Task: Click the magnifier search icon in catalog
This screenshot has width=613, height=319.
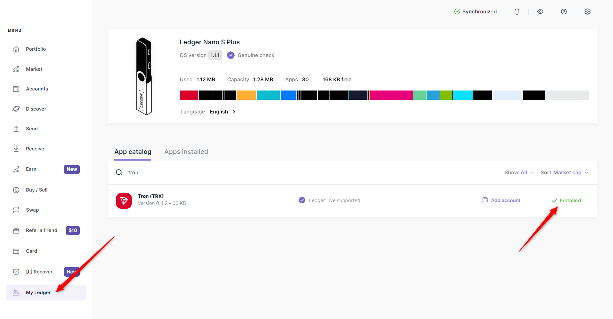Action: click(x=119, y=172)
